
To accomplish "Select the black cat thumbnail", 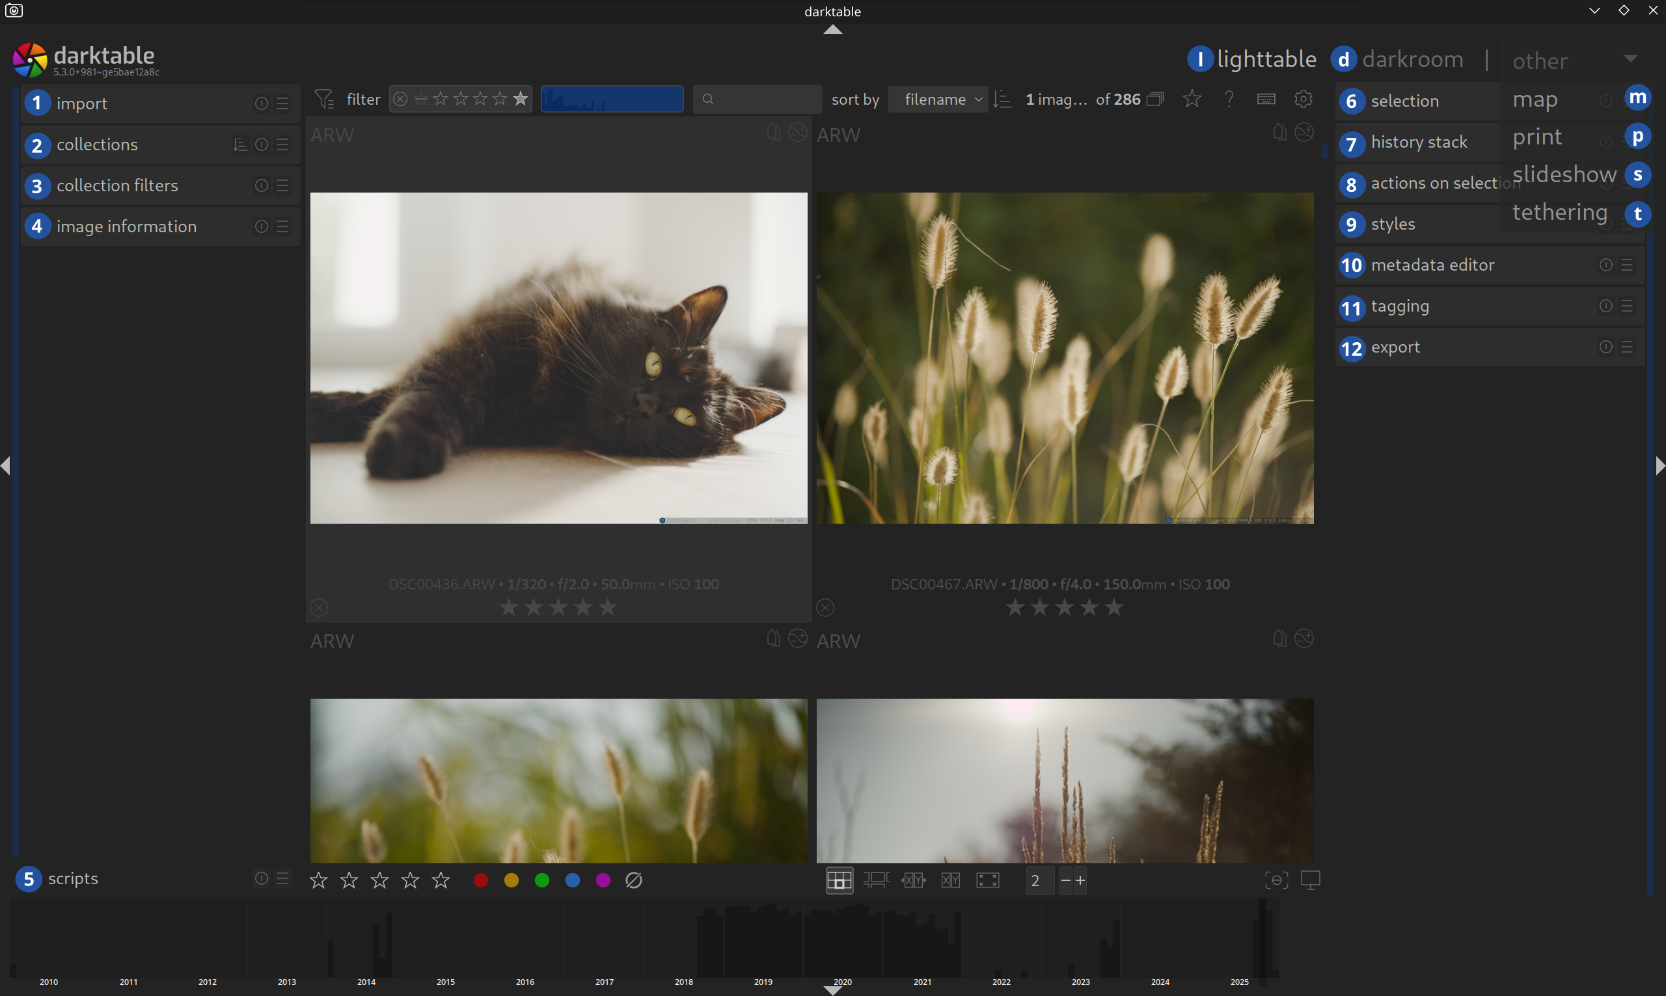I will pos(558,358).
